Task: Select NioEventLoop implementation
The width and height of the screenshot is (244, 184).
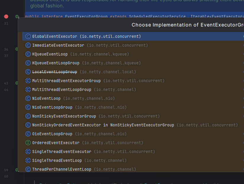Action: point(133,98)
